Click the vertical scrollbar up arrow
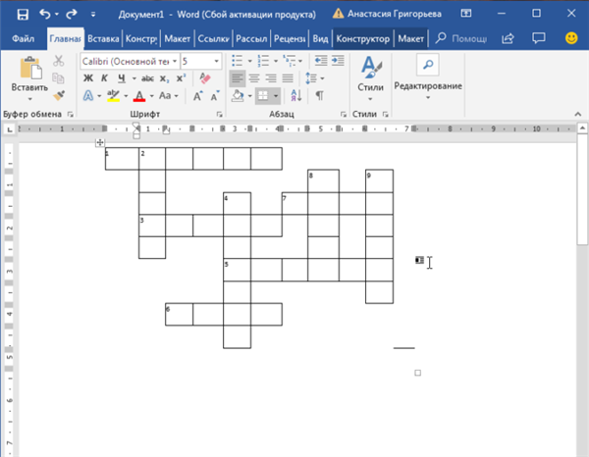 [x=582, y=128]
